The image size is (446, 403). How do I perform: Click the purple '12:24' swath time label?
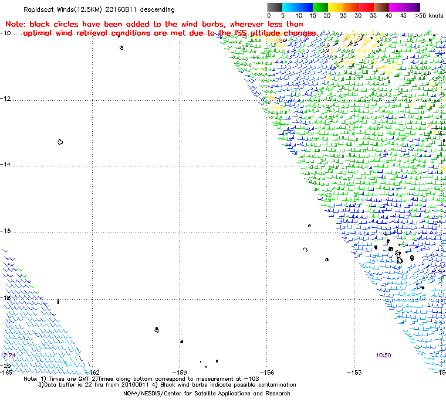[8, 356]
